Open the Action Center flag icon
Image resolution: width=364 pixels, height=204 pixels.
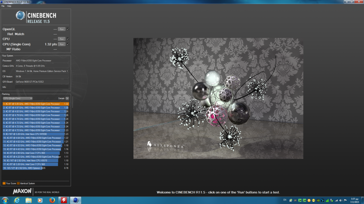(x=345, y=200)
